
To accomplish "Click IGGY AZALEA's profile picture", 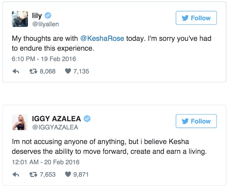I will pyautogui.click(x=20, y=122).
